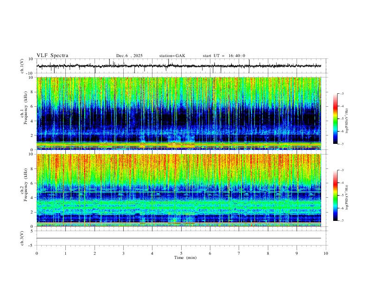Click the '-3' label on ch.1 color scale
This screenshot has width=367, height=284.
click(342, 93)
